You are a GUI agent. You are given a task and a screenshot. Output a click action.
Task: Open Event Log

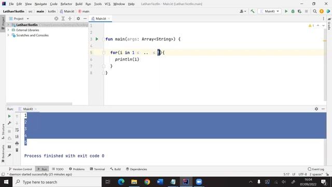(x=316, y=169)
